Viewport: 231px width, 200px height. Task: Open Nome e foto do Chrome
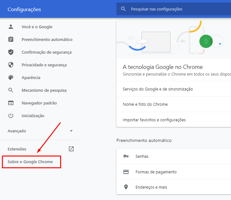point(145,104)
